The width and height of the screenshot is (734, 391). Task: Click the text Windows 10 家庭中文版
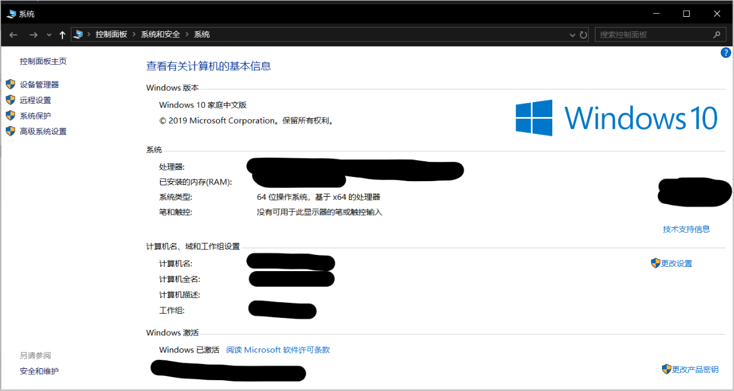[203, 105]
